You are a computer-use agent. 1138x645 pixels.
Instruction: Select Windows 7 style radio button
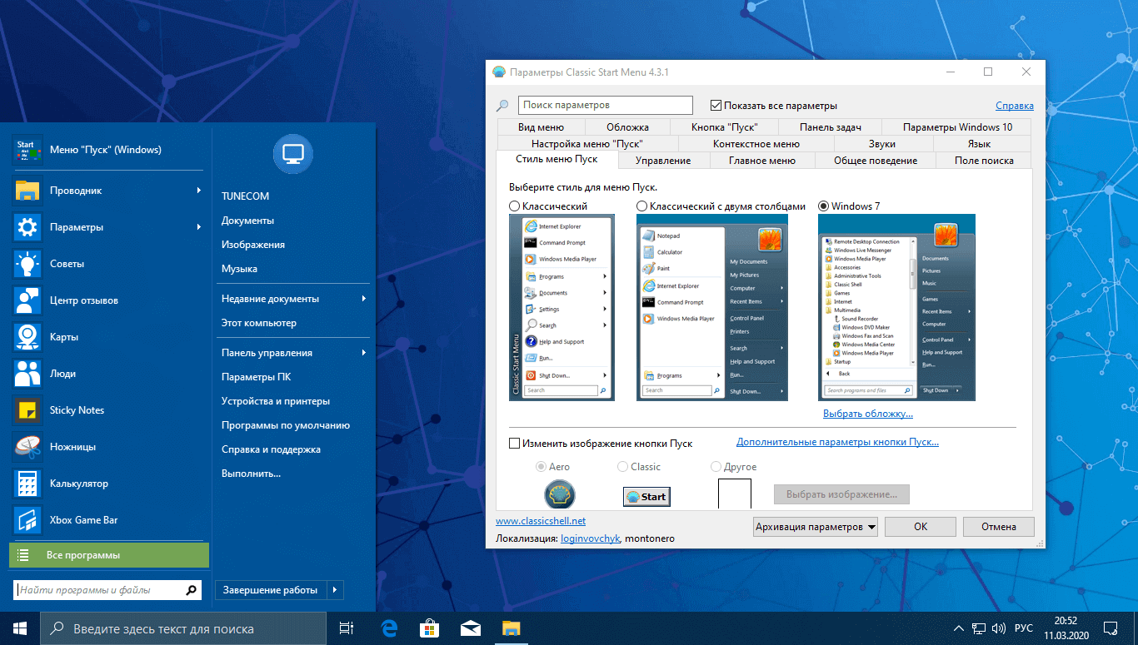pyautogui.click(x=824, y=206)
